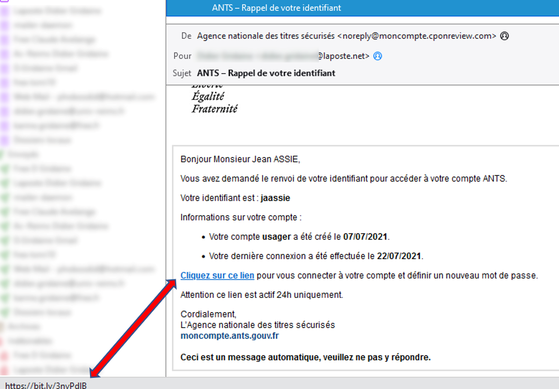The image size is (559, 389).
Task: Select the bold word 'usager'
Action: [277, 236]
